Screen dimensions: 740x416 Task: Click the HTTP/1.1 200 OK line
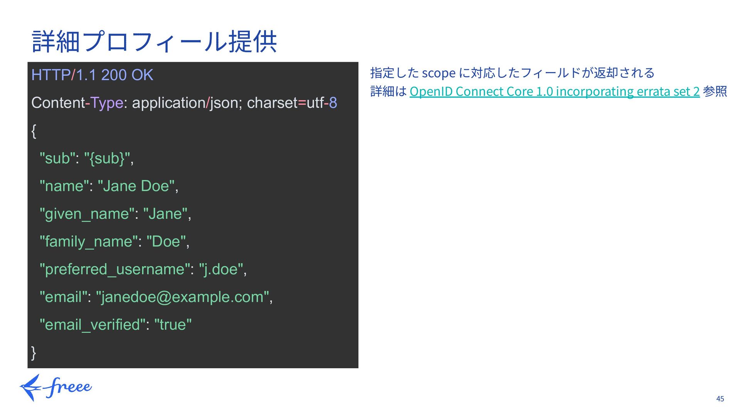(x=92, y=75)
